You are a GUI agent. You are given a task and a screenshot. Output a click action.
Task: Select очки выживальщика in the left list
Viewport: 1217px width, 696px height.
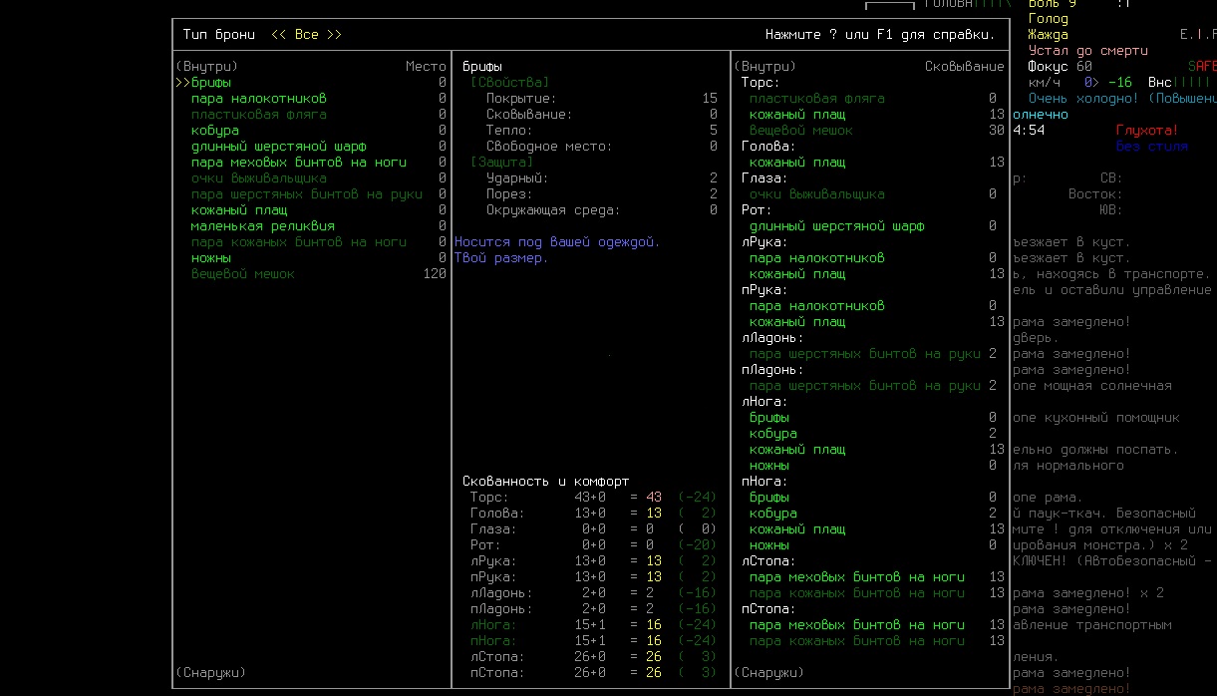click(x=259, y=177)
